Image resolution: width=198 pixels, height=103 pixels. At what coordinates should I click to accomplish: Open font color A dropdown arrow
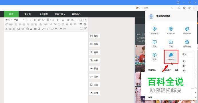coord(45,20)
